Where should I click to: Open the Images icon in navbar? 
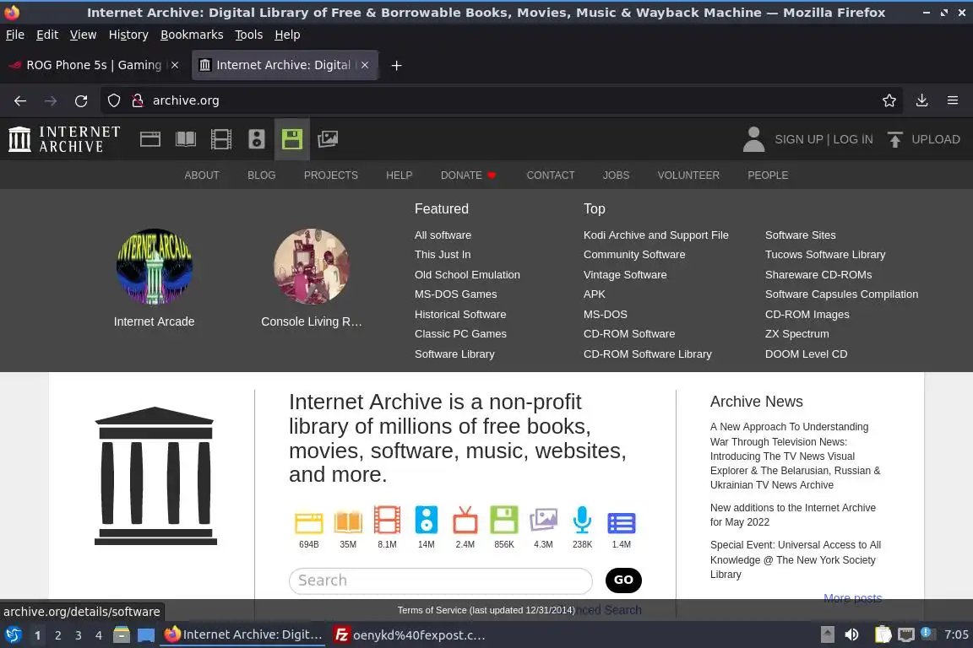pyautogui.click(x=328, y=139)
